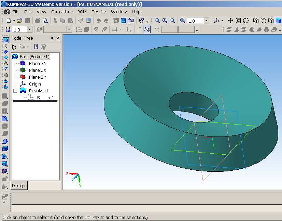Open the Edit menu
The width and height of the screenshot is (282, 221).
[x=28, y=12]
